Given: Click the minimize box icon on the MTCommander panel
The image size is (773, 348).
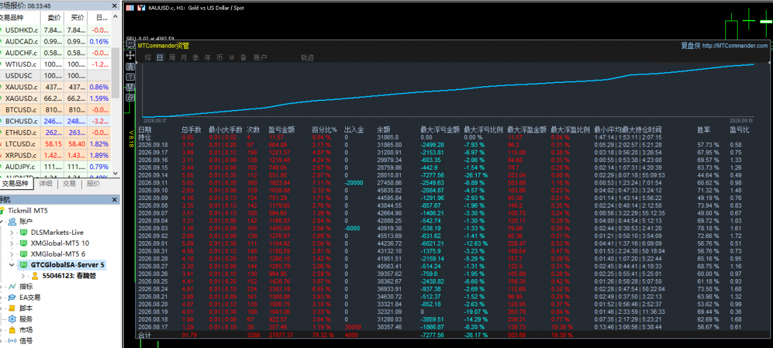Looking at the screenshot, I should [130, 44].
